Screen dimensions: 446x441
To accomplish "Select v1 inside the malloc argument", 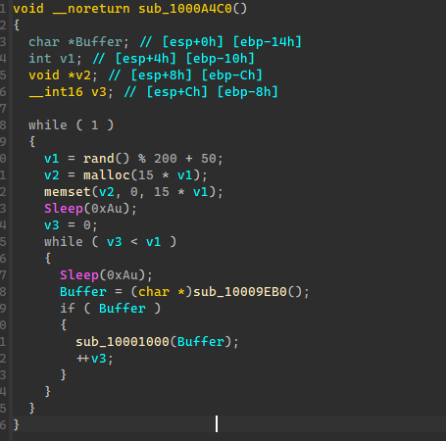I will 185,175.
